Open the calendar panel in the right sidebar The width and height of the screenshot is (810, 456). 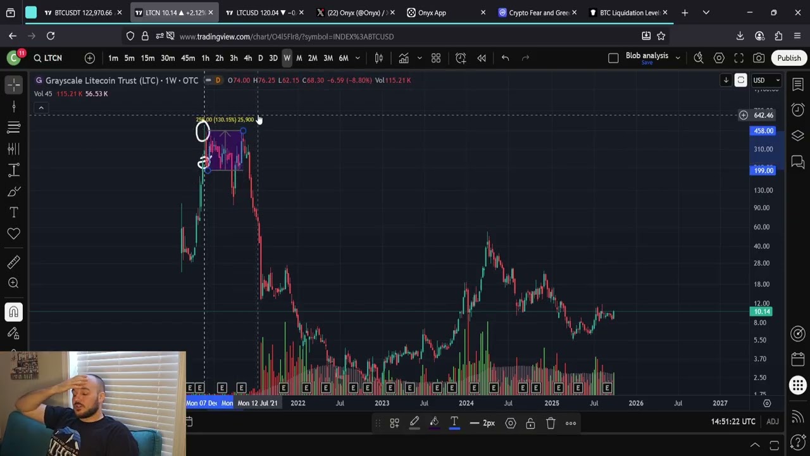tap(798, 358)
